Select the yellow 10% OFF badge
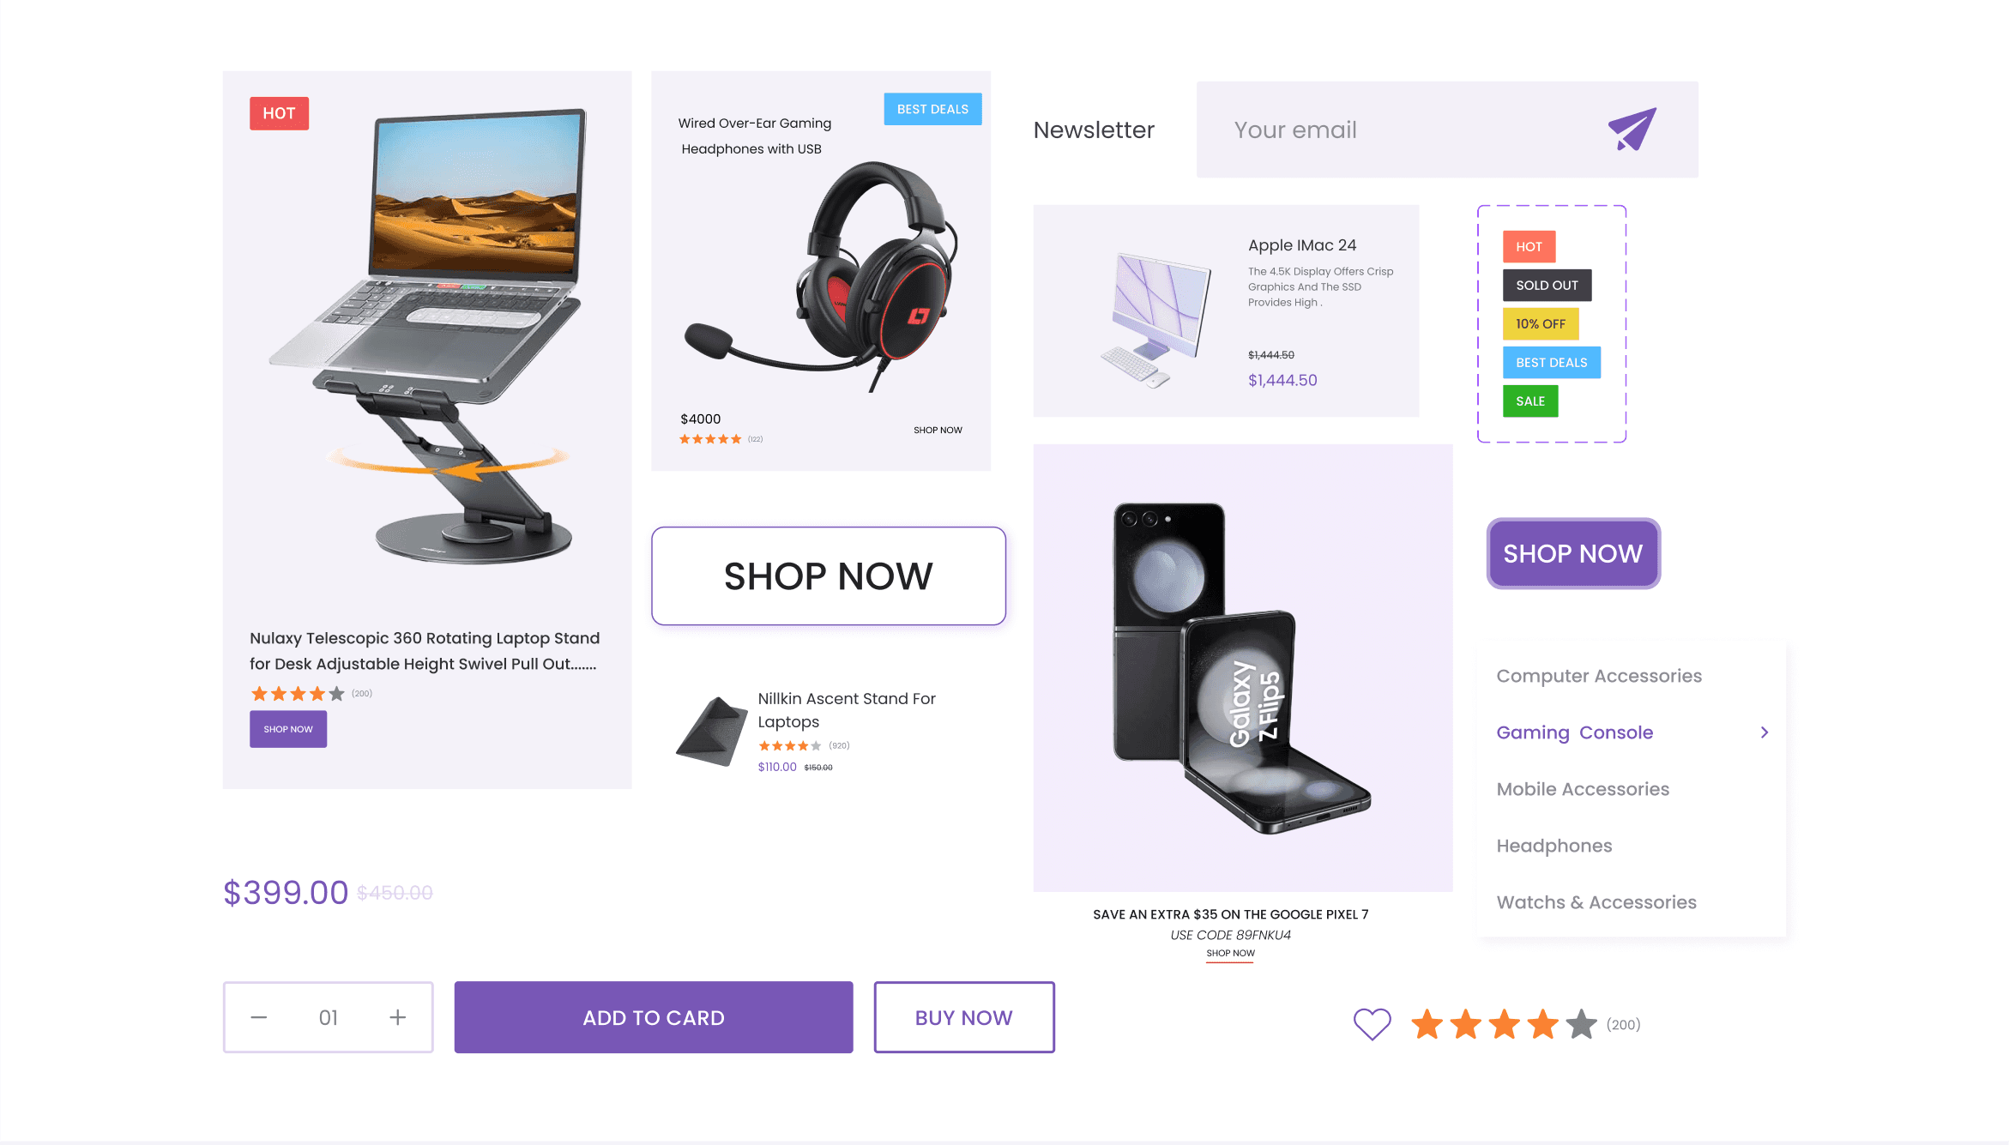This screenshot has height=1145, width=2009. click(x=1541, y=323)
